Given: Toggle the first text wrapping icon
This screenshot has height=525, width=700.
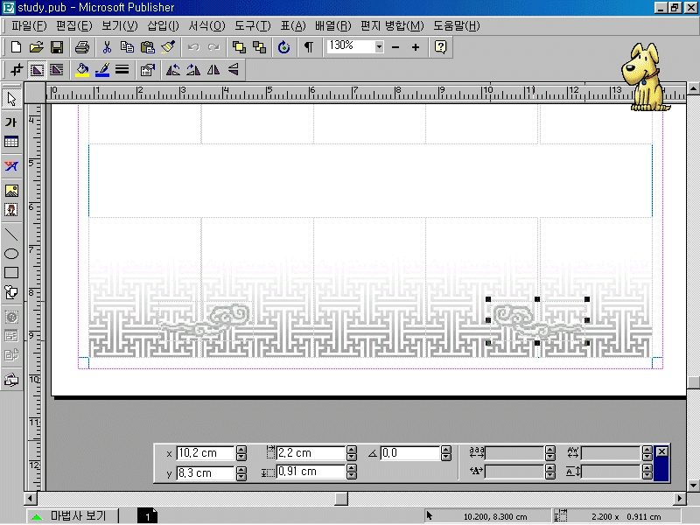Looking at the screenshot, I should click(37, 70).
